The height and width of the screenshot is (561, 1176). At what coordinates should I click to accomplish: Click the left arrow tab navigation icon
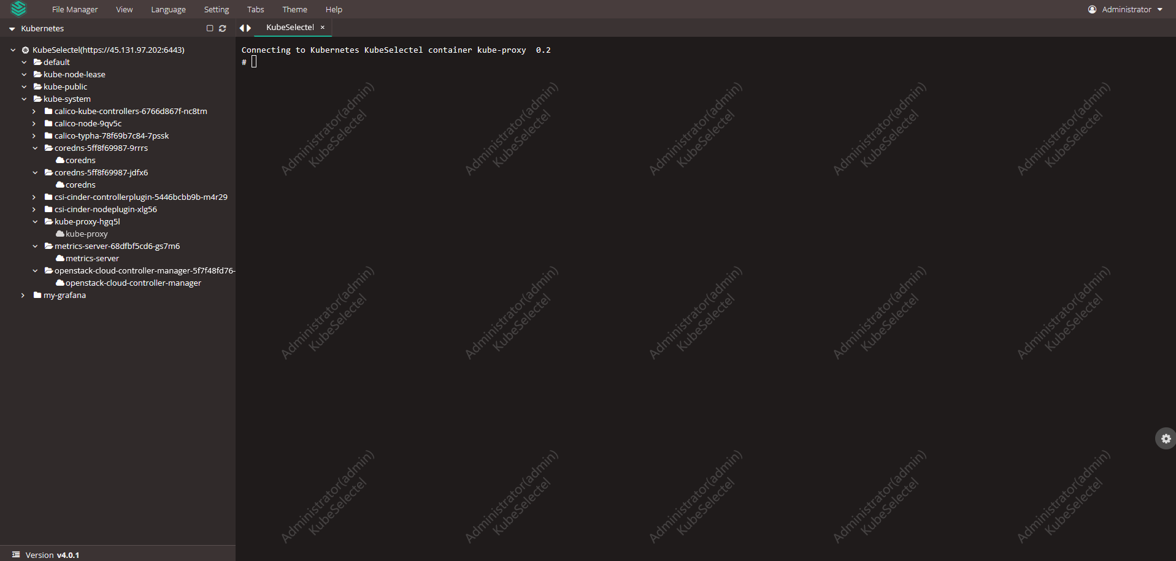pos(242,28)
